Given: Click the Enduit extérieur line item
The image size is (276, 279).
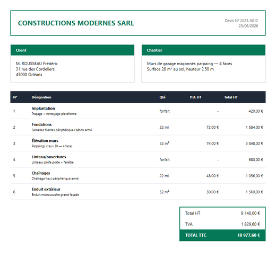Looking at the screenshot, I should [138, 192].
